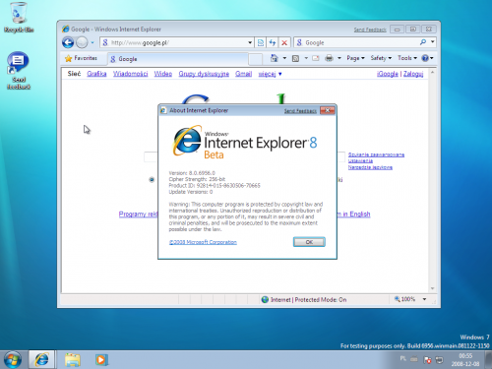
Task: Open Windows Media Player taskbar icon
Action: pyautogui.click(x=101, y=360)
